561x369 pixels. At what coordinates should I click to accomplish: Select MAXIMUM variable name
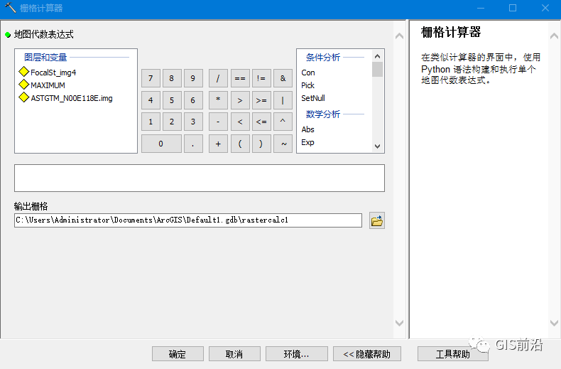[x=48, y=85]
